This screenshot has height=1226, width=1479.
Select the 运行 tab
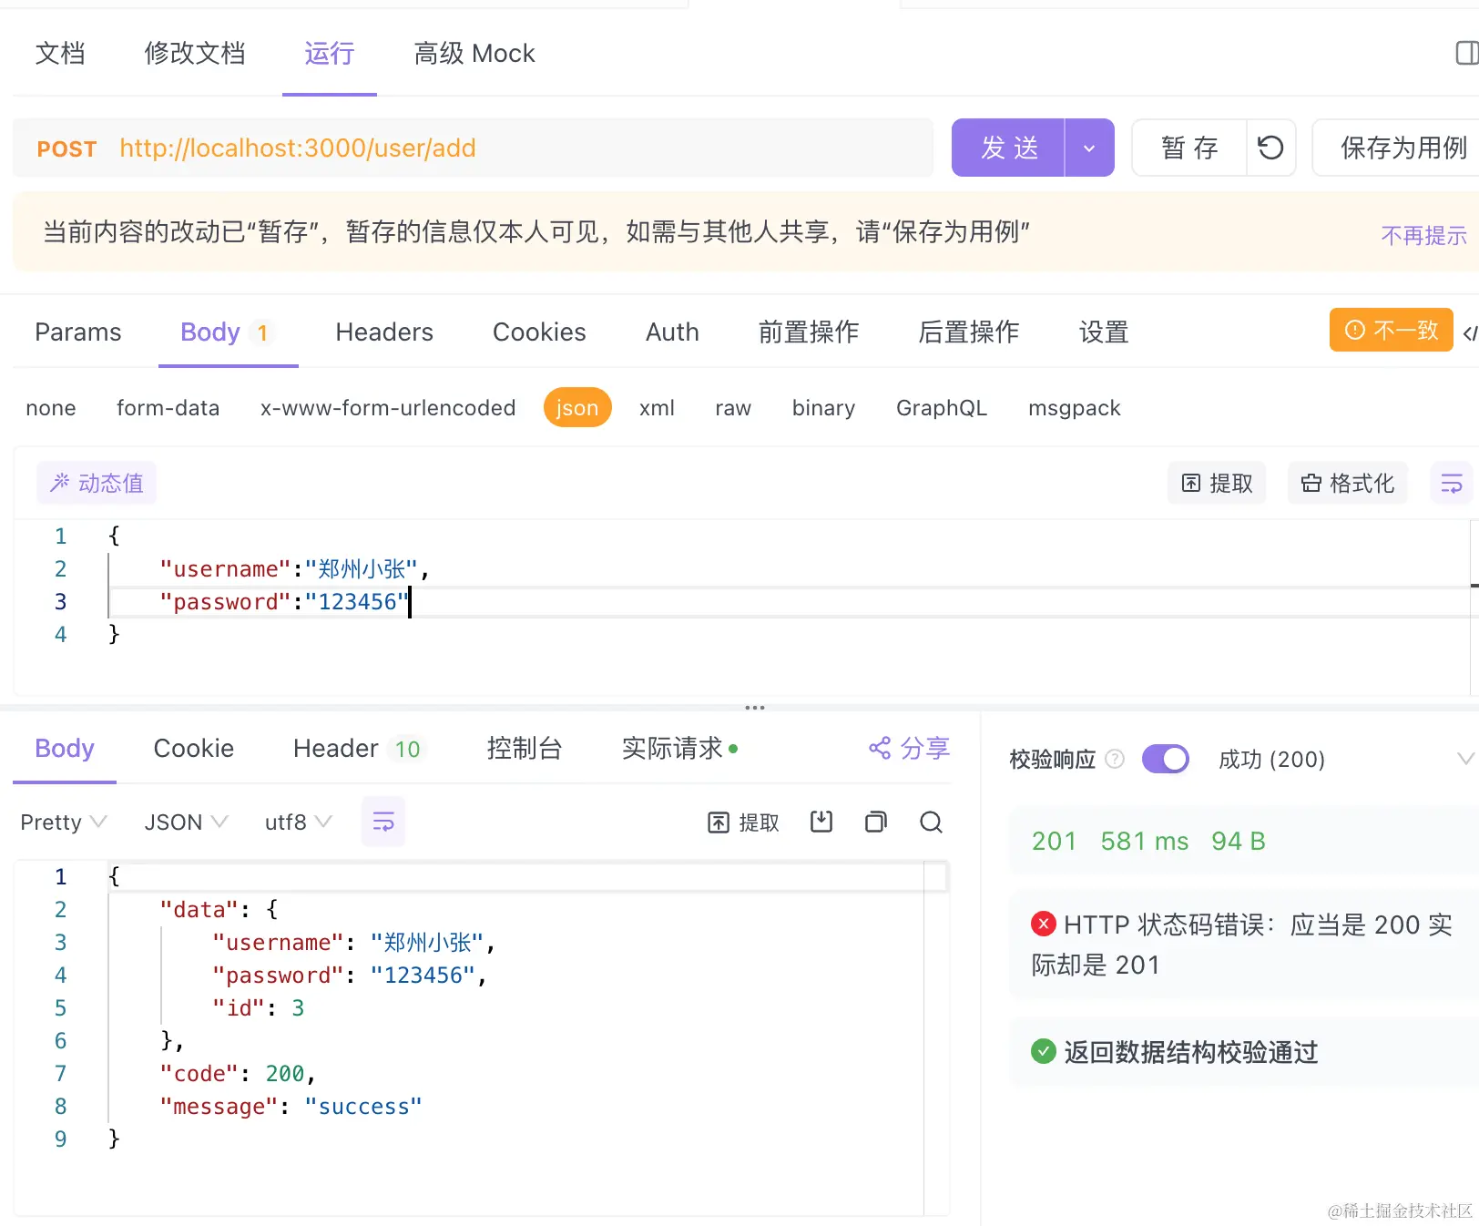(329, 54)
